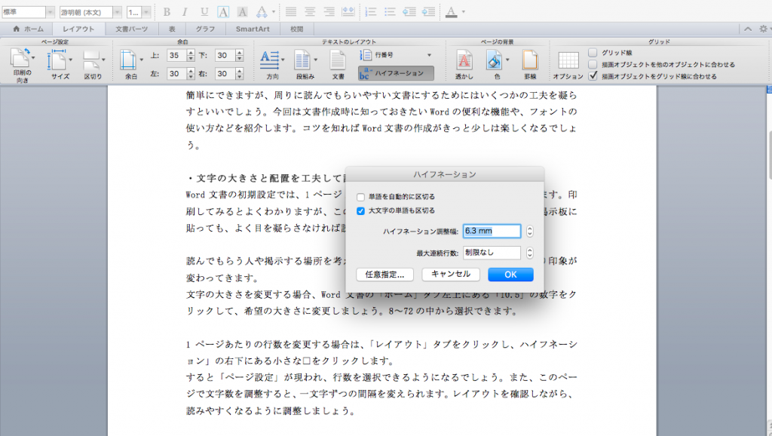This screenshot has width=772, height=436.
Task: Toggle underline formatting (U icon)
Action: tap(204, 12)
